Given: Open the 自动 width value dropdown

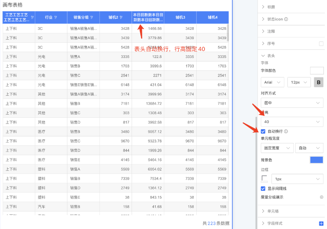Looking at the screenshot, I should [309, 148].
